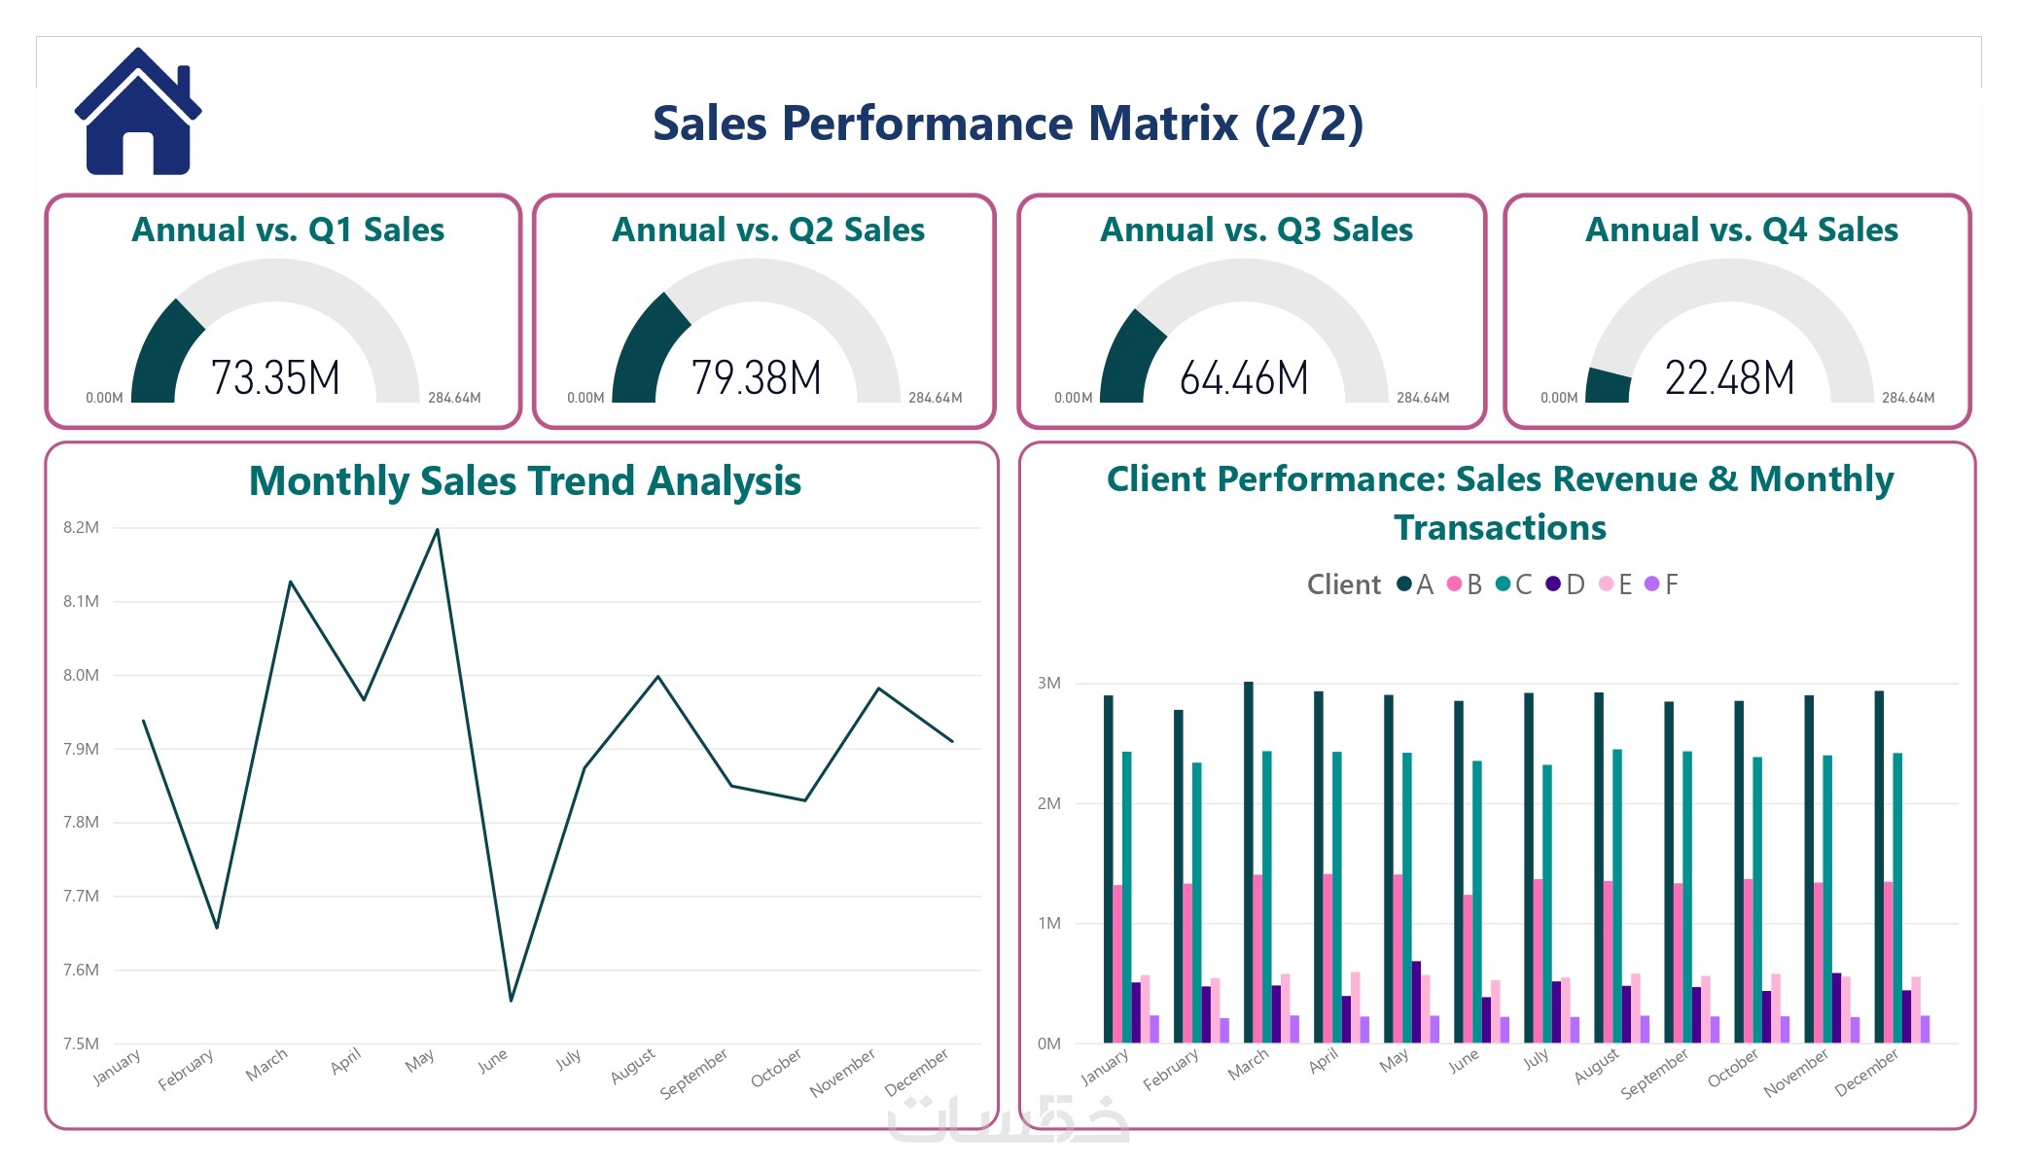Click the Q4 Sales gauge 22.48M
Viewport: 2018px width, 1167px height.
click(x=1729, y=377)
